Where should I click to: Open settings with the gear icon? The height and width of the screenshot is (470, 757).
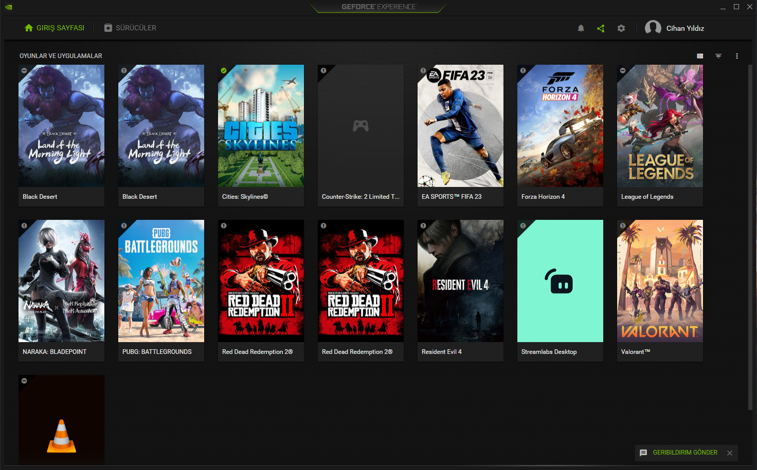(x=621, y=28)
